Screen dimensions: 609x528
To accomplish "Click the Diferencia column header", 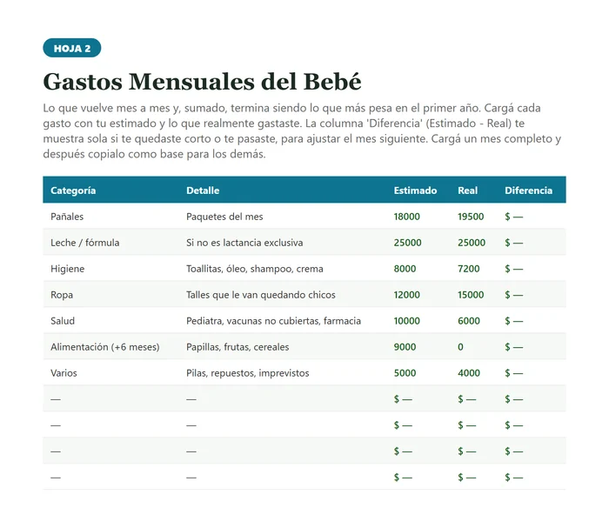I will pos(529,190).
